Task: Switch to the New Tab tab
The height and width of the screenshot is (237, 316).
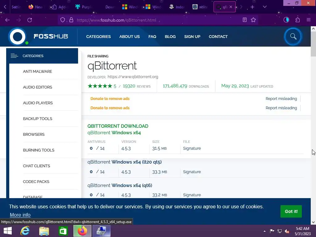Action: click(x=35, y=7)
